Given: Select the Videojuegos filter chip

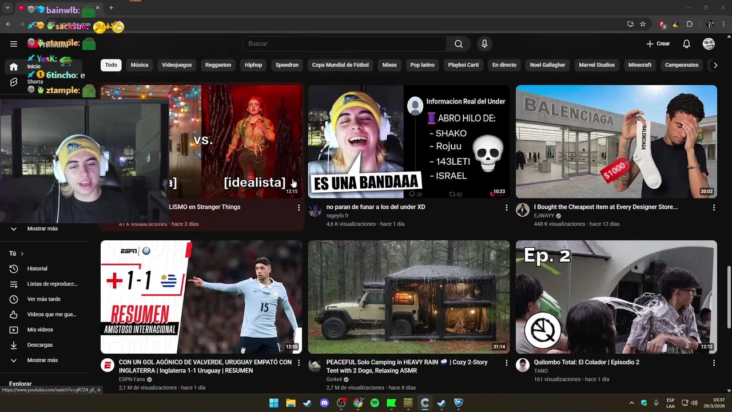Looking at the screenshot, I should coord(177,65).
